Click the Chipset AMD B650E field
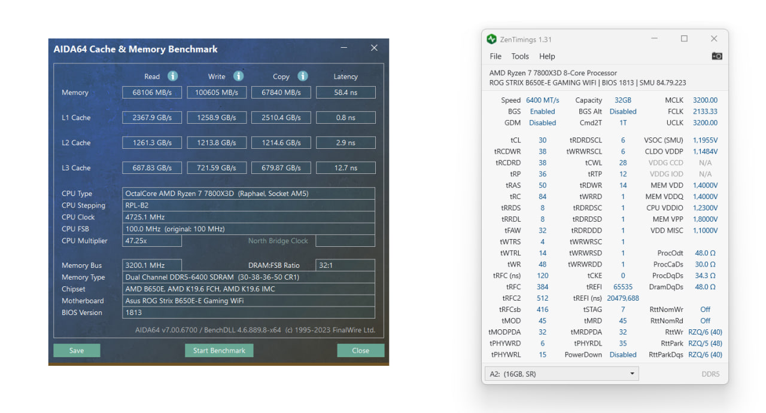This screenshot has width=766, height=413. 249,289
